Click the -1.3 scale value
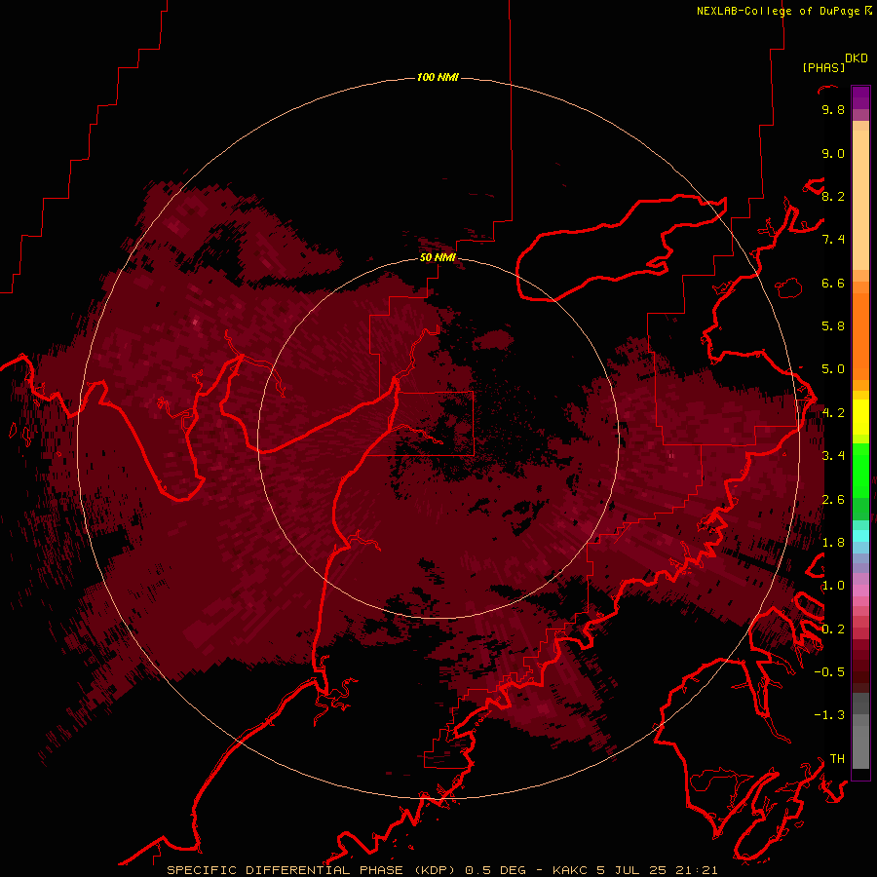 pyautogui.click(x=829, y=715)
